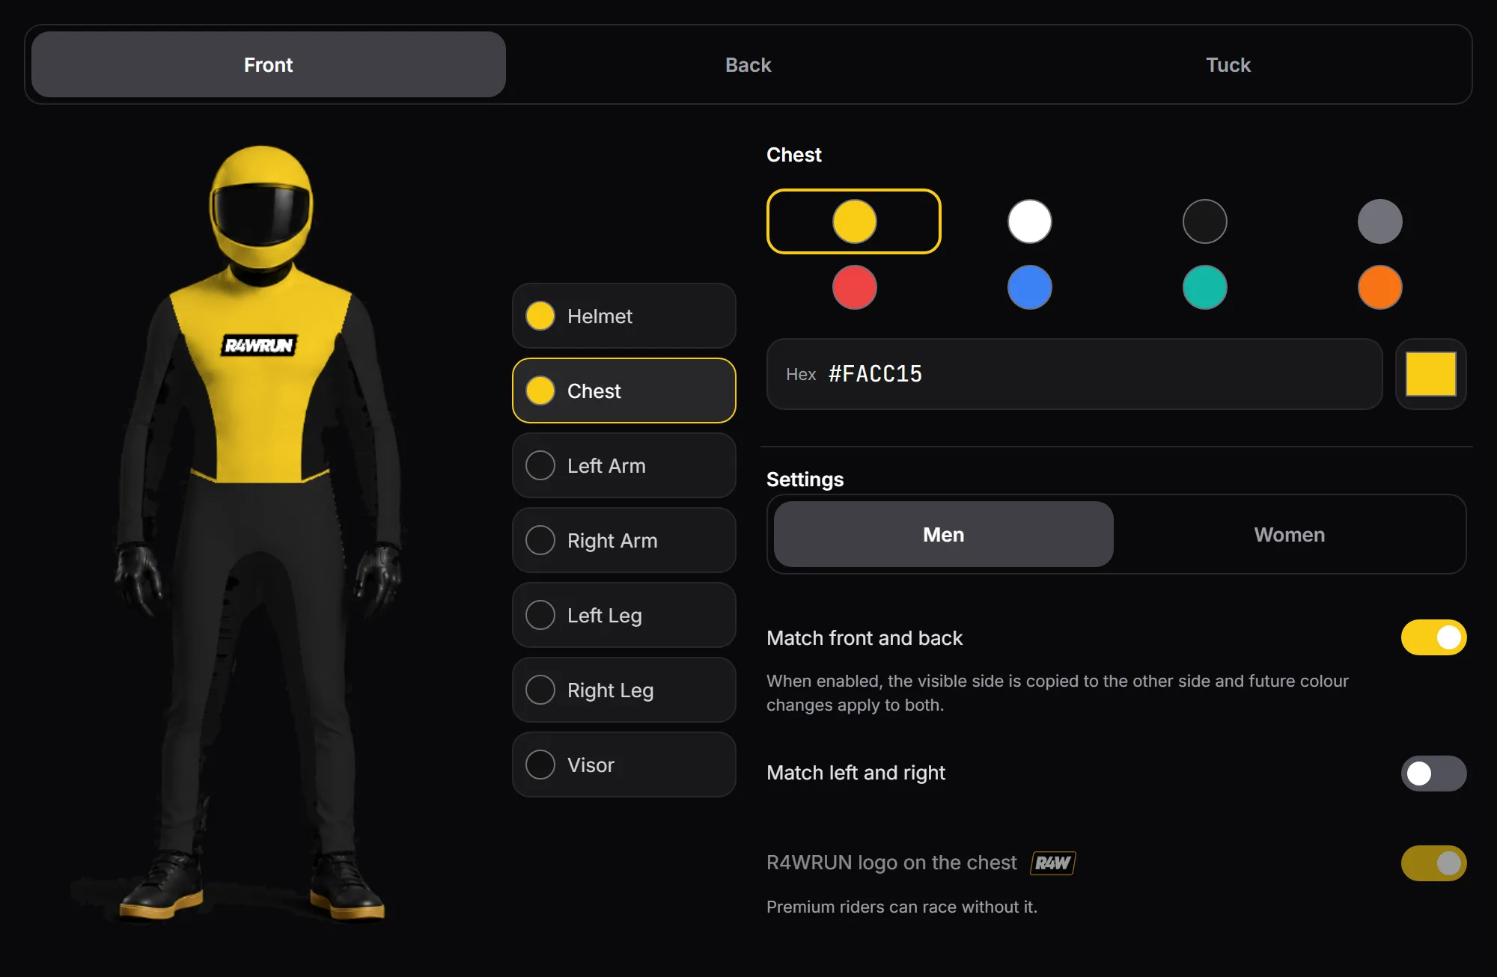Image resolution: width=1497 pixels, height=977 pixels.
Task: Select the Visor part
Action: point(624,765)
